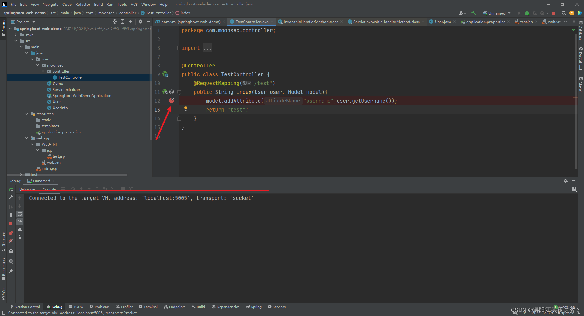Open Project panel options gear
584x316 pixels.
tap(140, 22)
